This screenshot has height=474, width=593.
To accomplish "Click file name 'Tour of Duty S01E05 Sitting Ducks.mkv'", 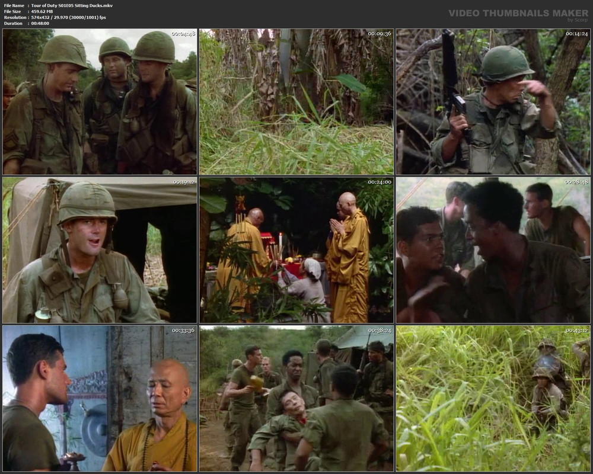I will click(x=72, y=6).
